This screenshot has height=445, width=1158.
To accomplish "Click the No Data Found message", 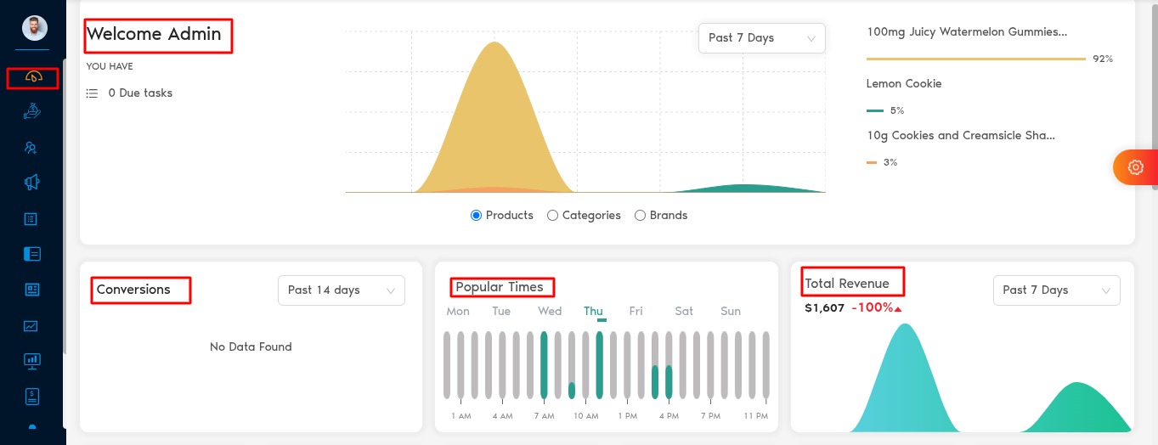I will 251,347.
